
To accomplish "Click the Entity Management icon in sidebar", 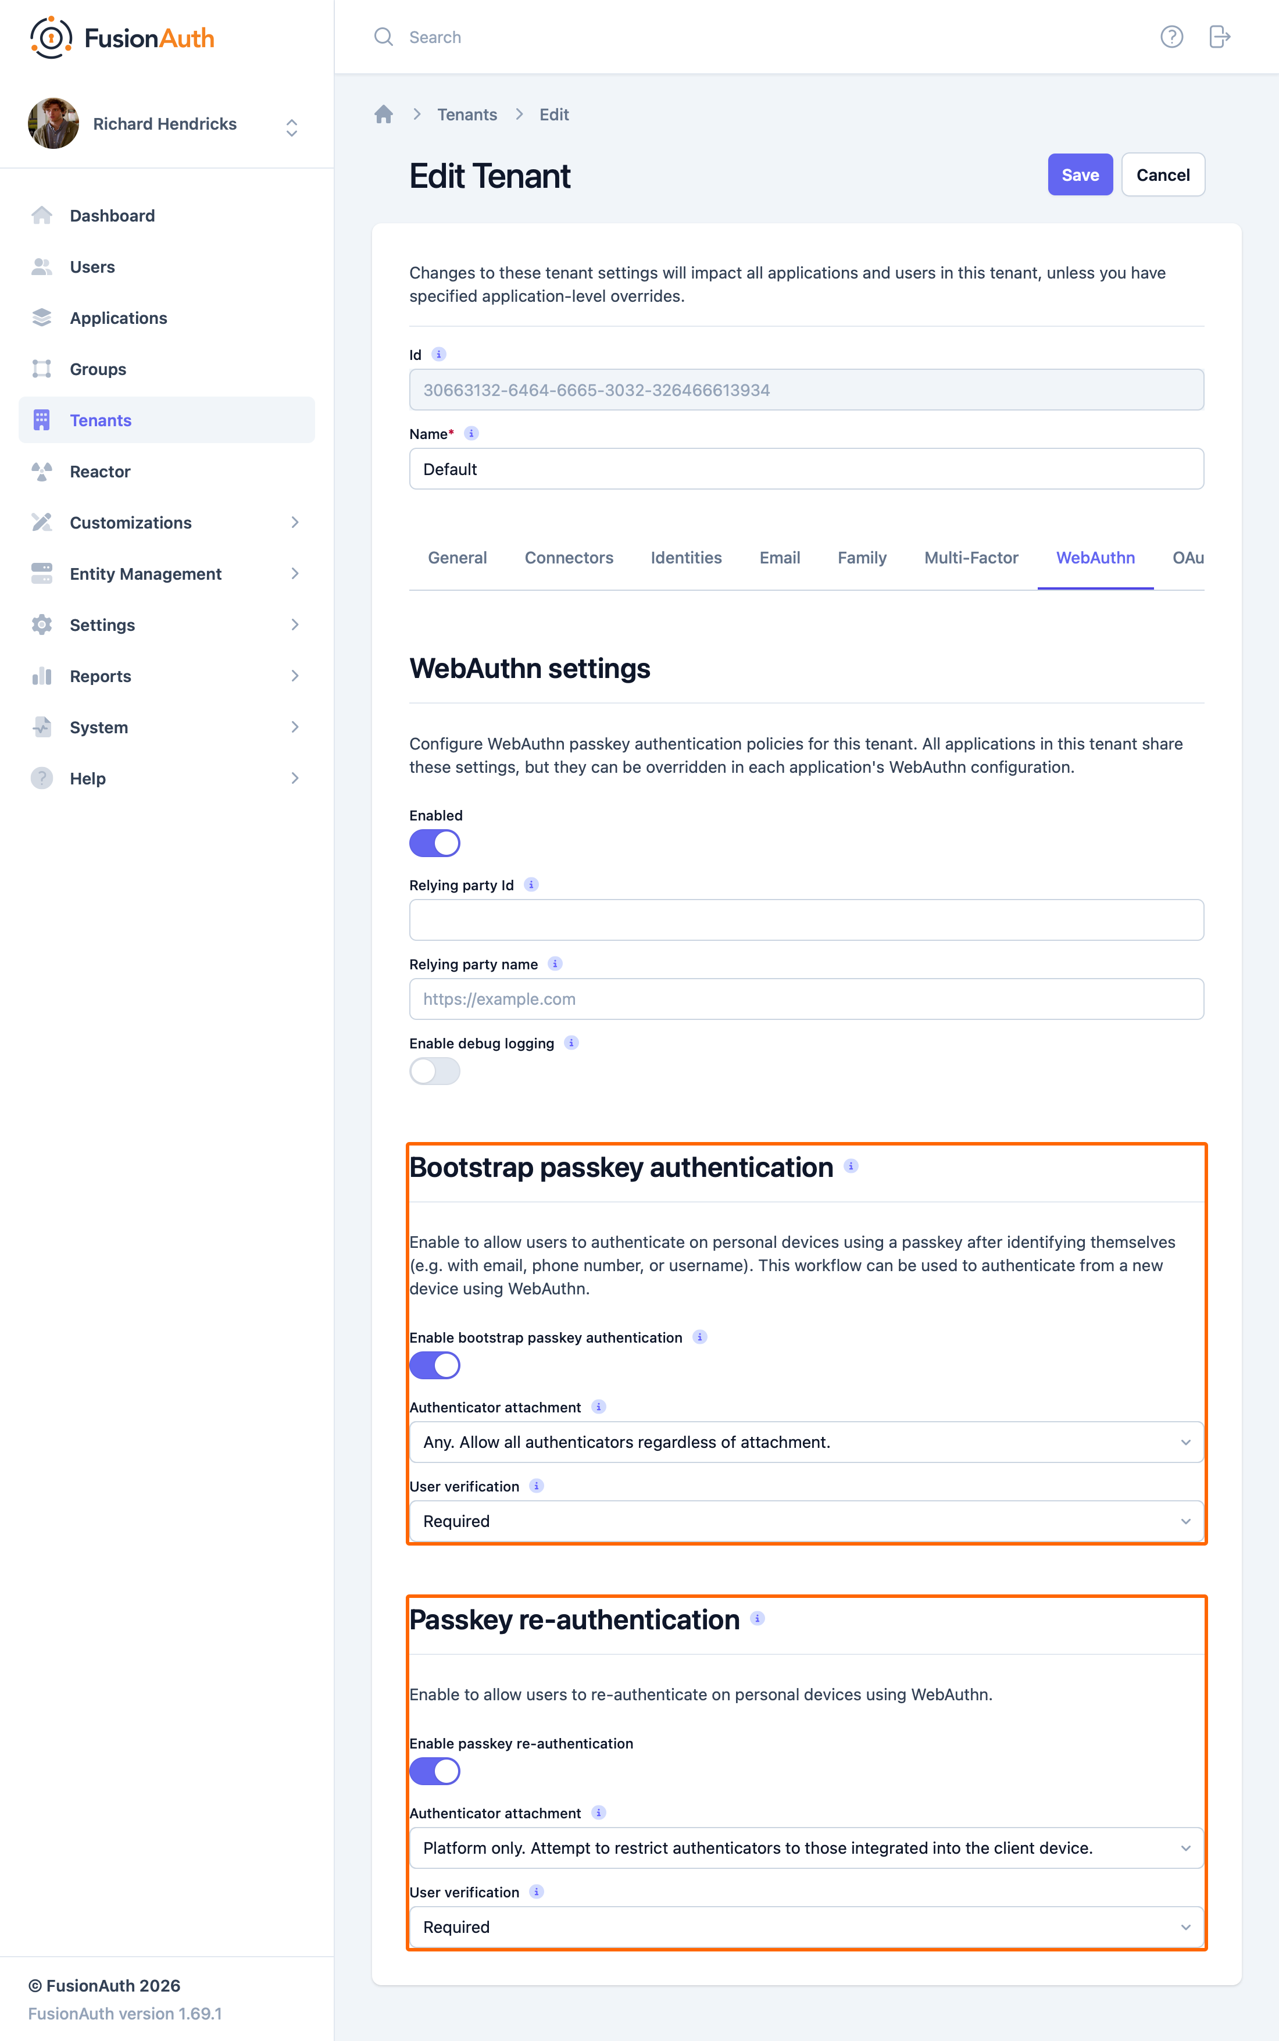I will (x=41, y=573).
